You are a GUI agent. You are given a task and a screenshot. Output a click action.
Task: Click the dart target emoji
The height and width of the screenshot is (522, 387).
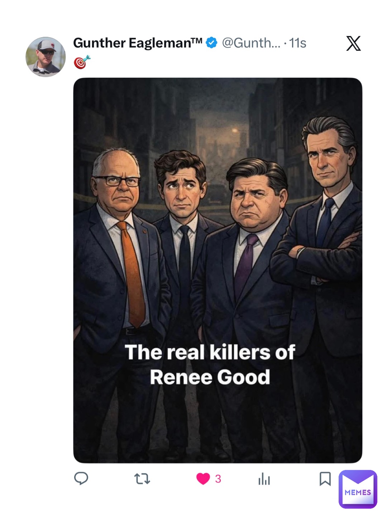(x=82, y=62)
